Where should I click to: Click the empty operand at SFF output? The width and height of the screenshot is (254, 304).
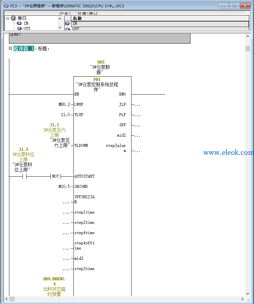point(137,125)
